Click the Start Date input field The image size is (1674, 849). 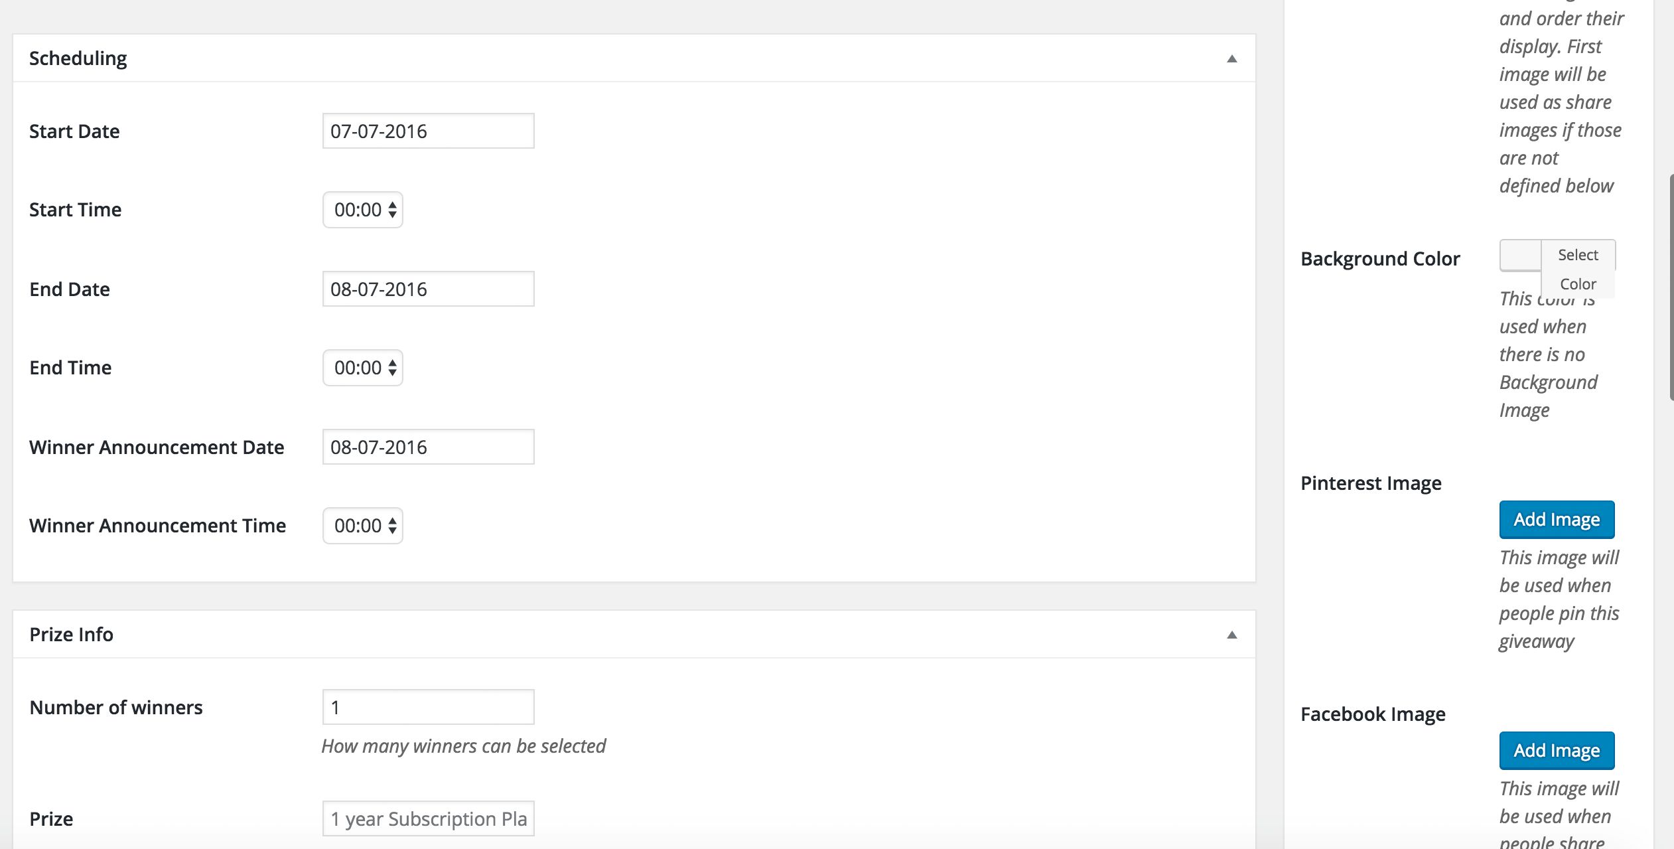(428, 131)
